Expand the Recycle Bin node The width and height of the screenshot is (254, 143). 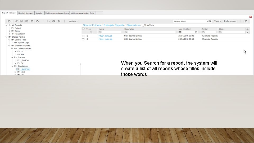point(9,34)
